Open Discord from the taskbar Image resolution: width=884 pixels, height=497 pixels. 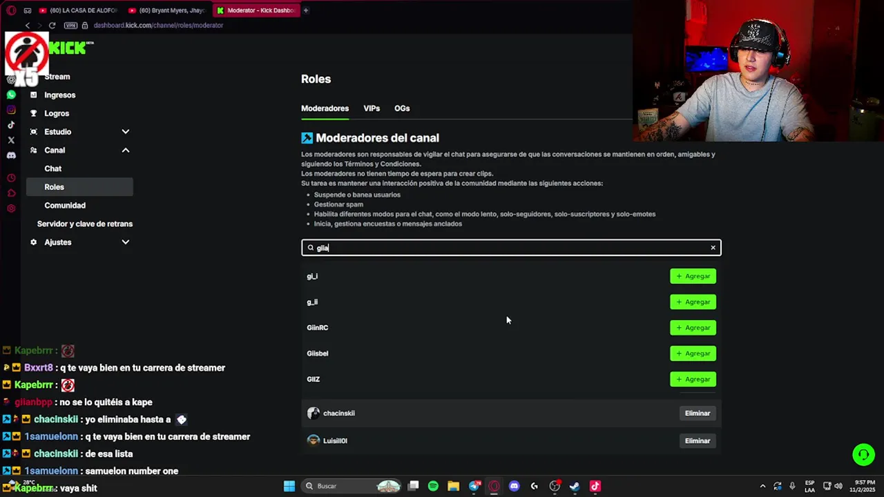point(514,486)
